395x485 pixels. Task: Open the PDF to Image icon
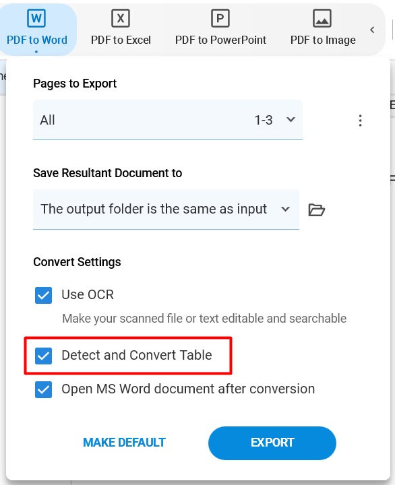322,18
